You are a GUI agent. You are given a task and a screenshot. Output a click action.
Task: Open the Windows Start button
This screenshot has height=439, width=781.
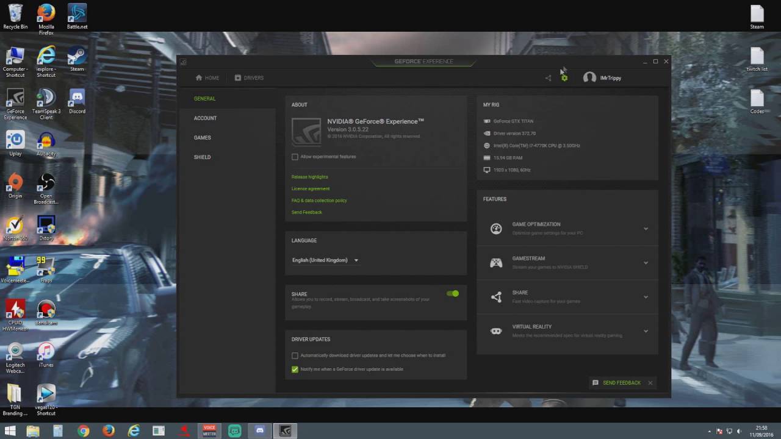coord(10,431)
